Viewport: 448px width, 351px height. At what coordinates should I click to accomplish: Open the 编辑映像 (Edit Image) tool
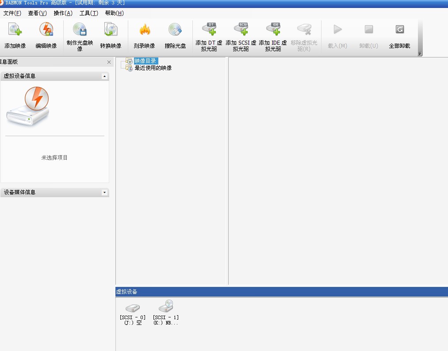pyautogui.click(x=46, y=36)
